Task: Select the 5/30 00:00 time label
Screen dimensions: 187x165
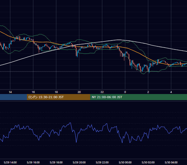Action: (x=125, y=162)
